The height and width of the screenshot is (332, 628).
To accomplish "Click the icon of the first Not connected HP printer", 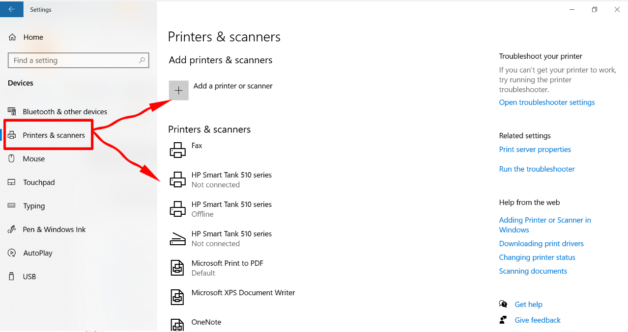I will [x=178, y=179].
